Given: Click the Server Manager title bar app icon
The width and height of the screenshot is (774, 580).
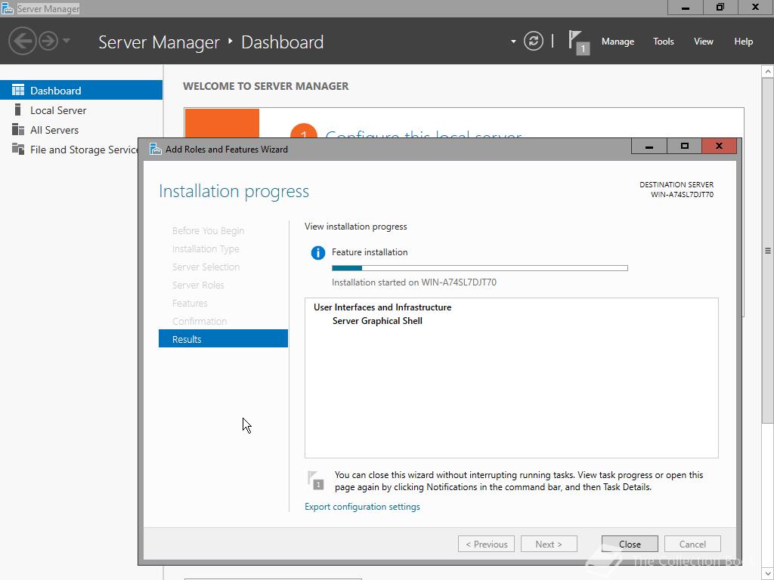Looking at the screenshot, I should coord(8,8).
